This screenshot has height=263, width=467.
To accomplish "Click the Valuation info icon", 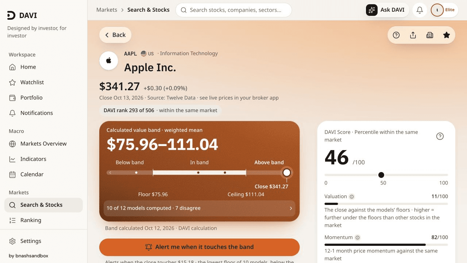I will [x=352, y=197].
